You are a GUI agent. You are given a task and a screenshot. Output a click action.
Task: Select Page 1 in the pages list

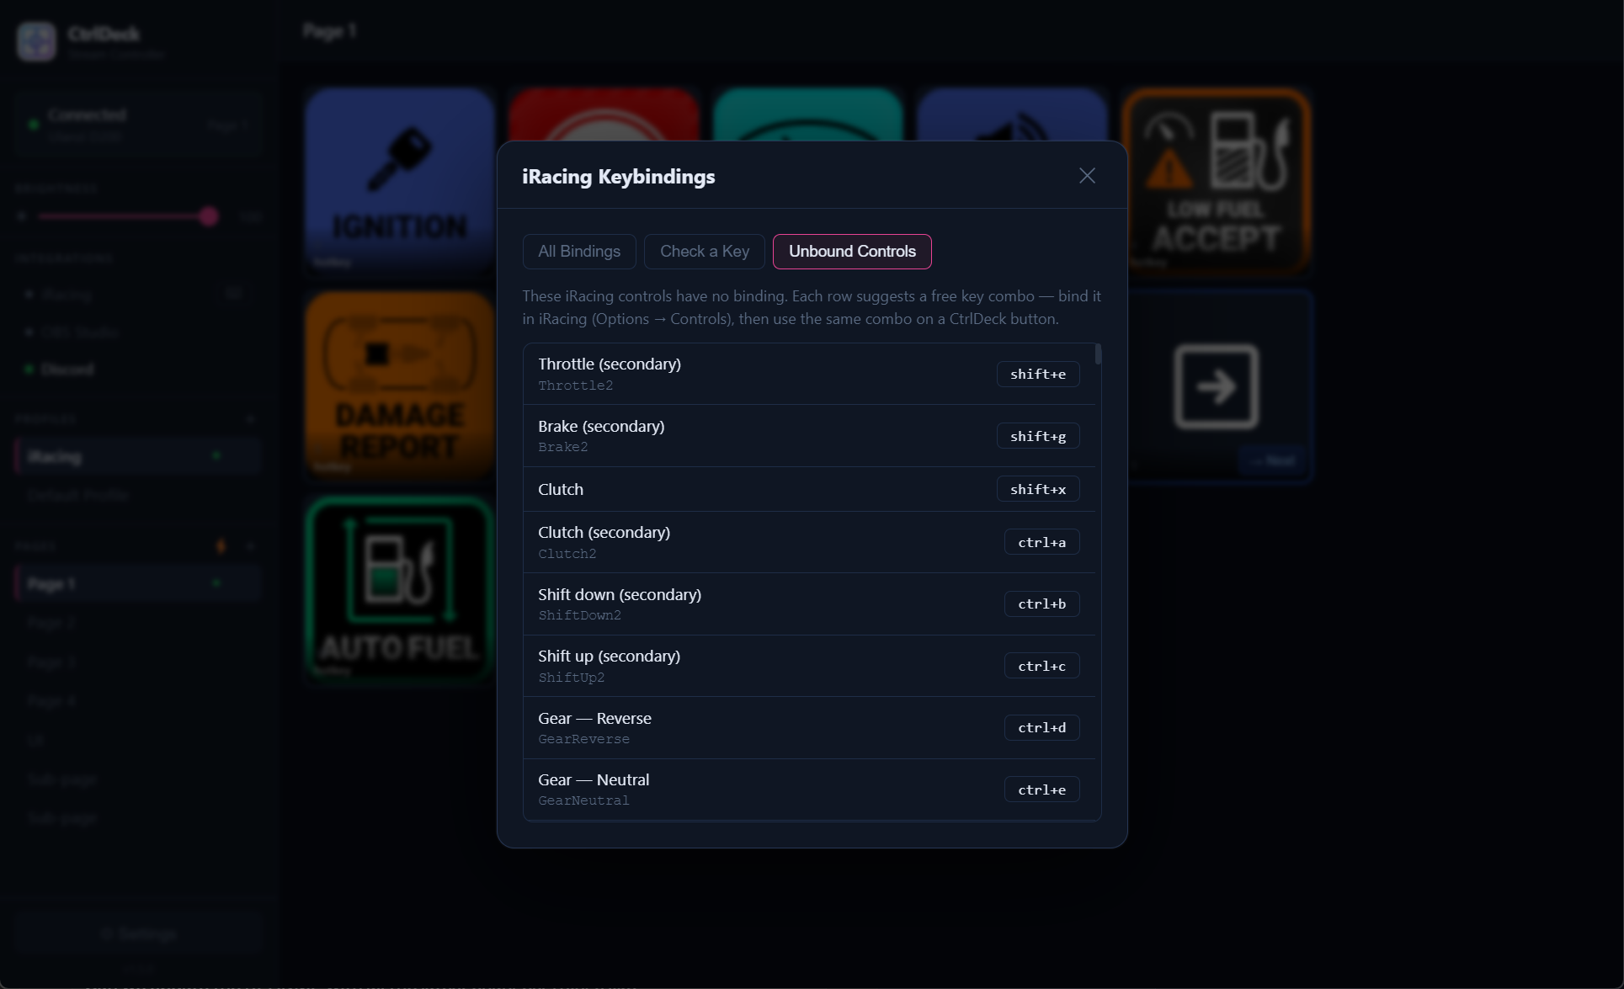click(137, 583)
